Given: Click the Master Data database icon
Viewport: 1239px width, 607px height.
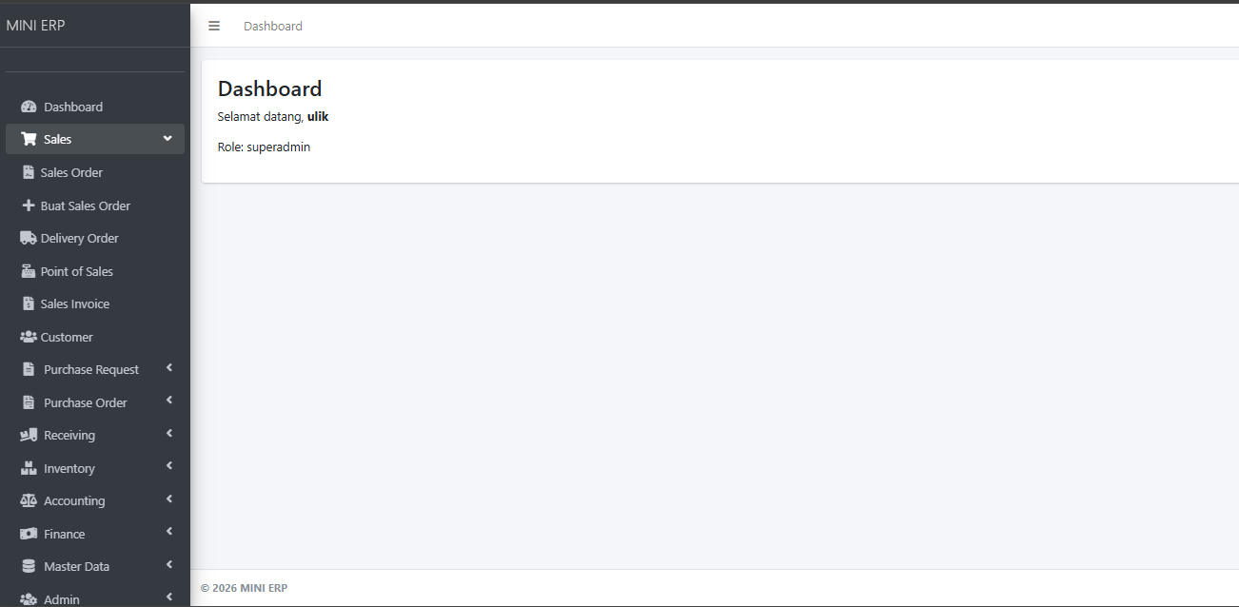Looking at the screenshot, I should click(x=29, y=566).
